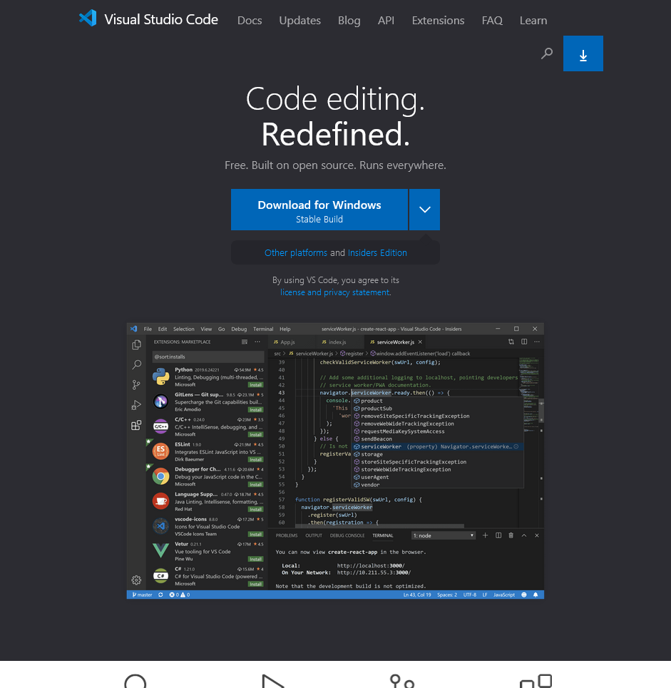Click the editor's vertical scrollbar
This screenshot has height=688, width=671.
pos(541,411)
